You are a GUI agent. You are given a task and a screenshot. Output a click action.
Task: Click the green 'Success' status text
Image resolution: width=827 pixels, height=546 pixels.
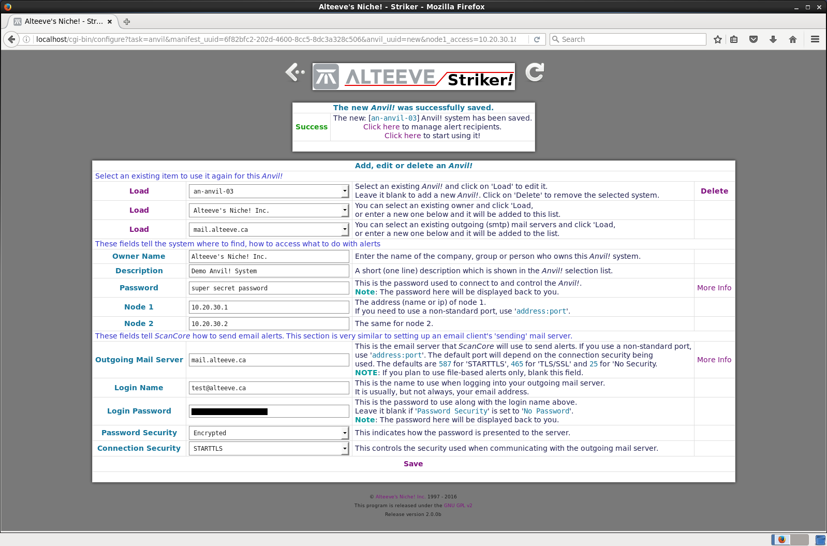tap(312, 127)
